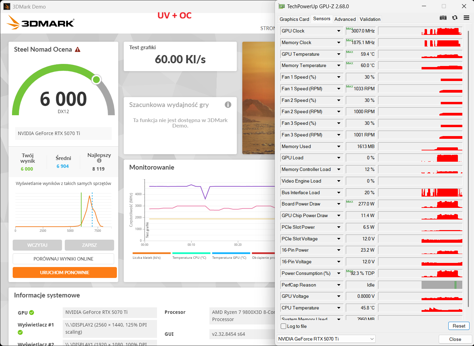The width and height of the screenshot is (474, 346).
Task: Click the WCZYTAJ button
Action: pyautogui.click(x=37, y=245)
